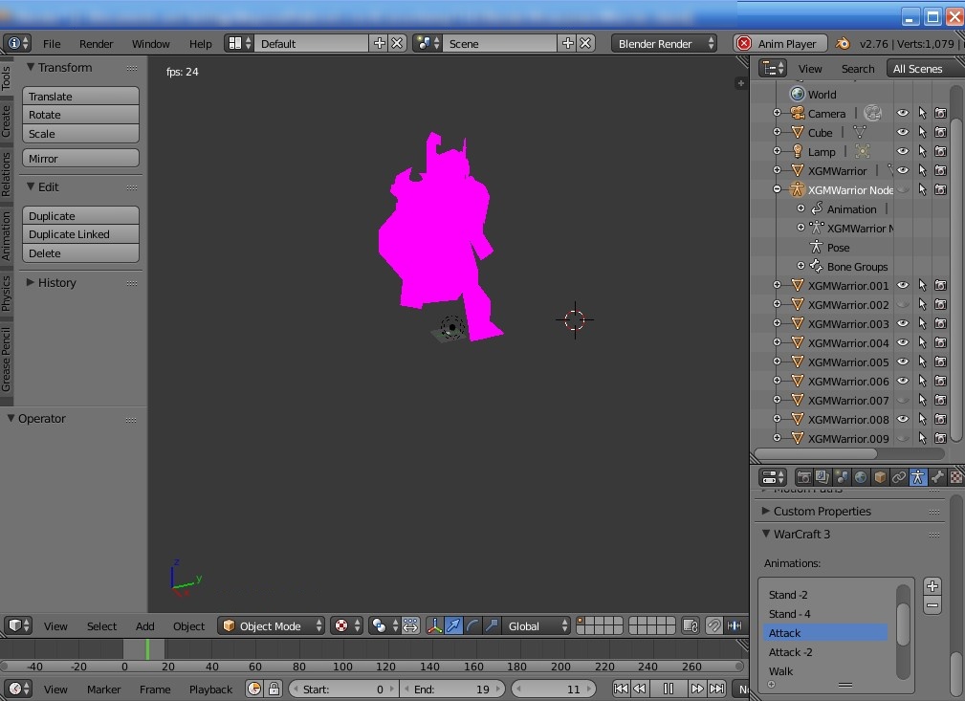The width and height of the screenshot is (965, 701).
Task: Open the Render menu
Action: (x=96, y=44)
